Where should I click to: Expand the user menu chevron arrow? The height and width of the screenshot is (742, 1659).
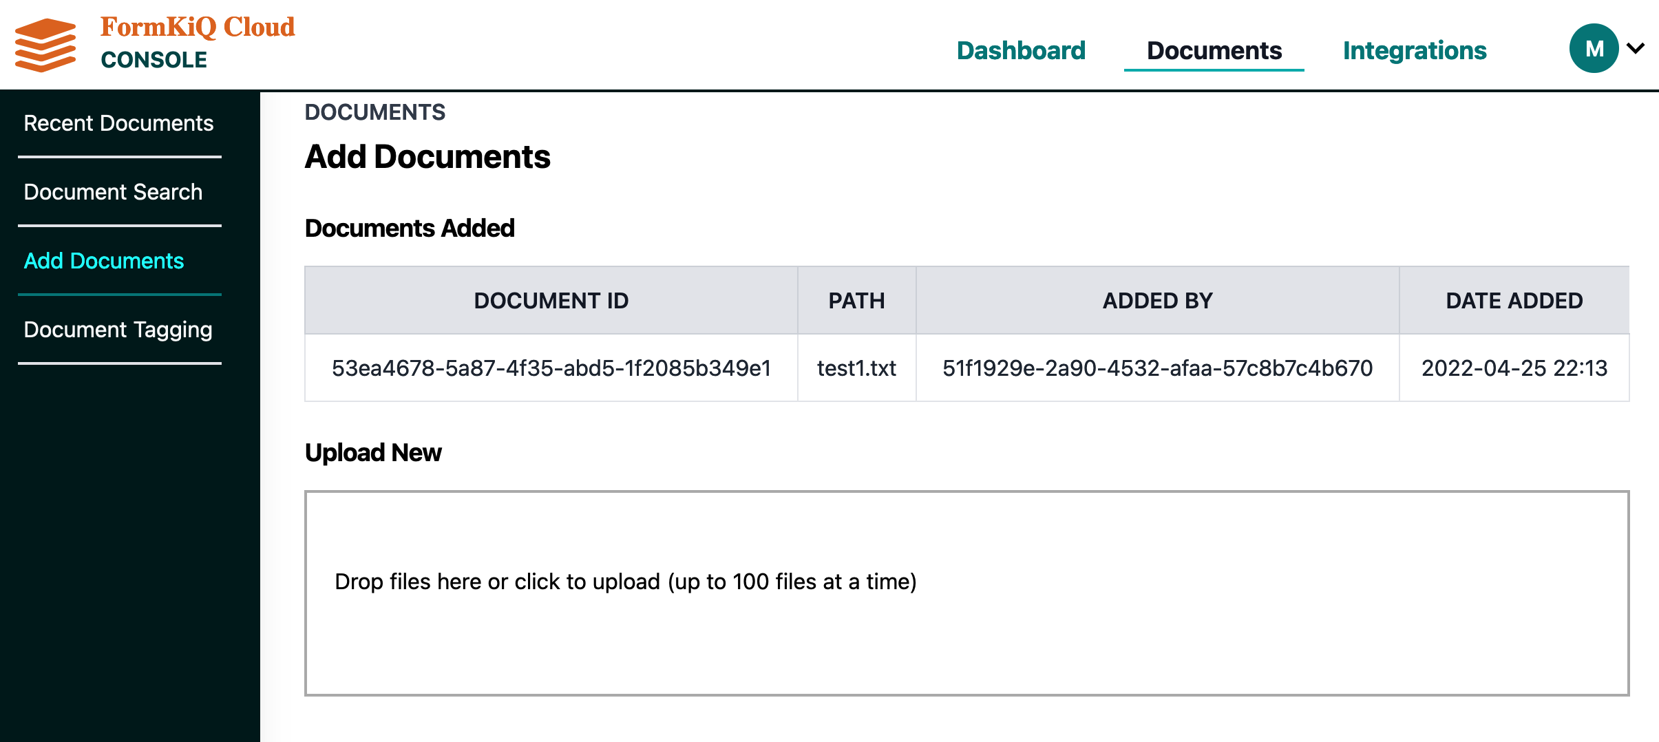[1636, 48]
